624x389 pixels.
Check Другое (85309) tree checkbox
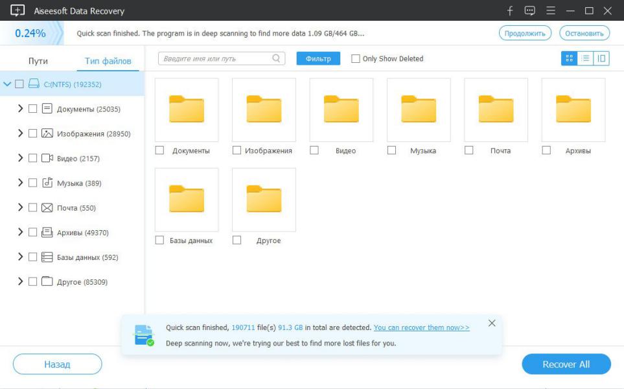click(x=32, y=281)
